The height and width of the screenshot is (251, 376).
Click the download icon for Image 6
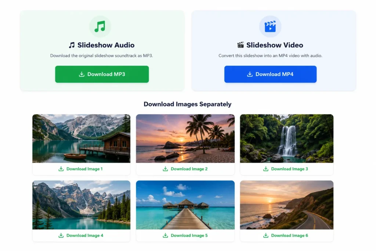coord(266,236)
